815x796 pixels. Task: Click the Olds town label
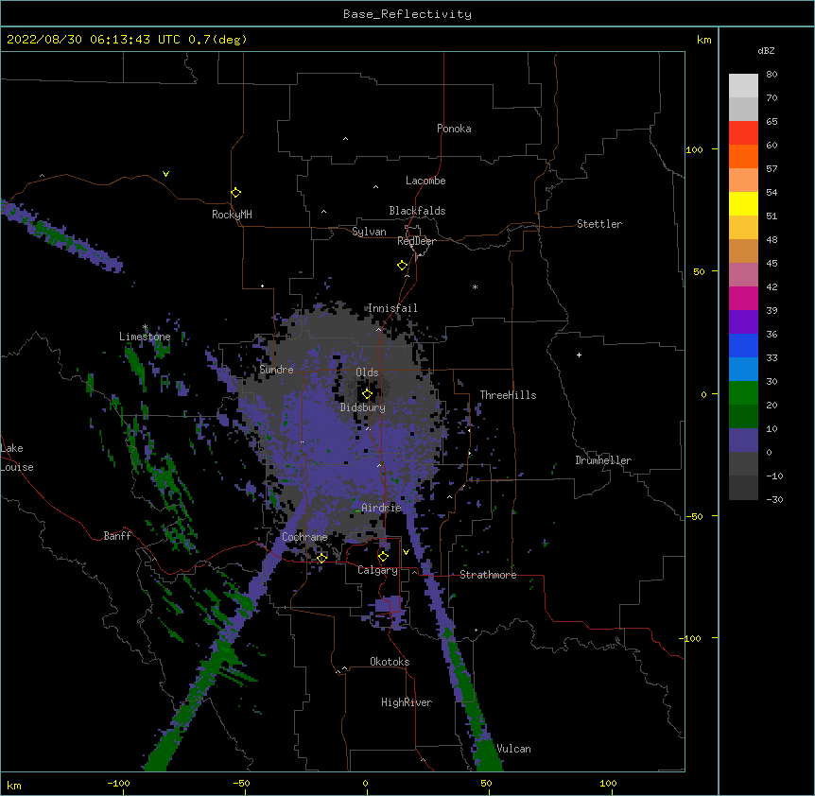367,372
